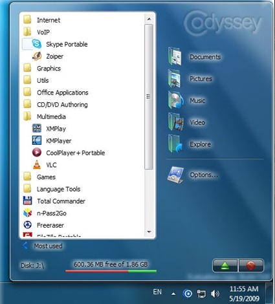Viewport: 275px width, 304px height.
Task: Open Options... settings
Action: (x=193, y=175)
